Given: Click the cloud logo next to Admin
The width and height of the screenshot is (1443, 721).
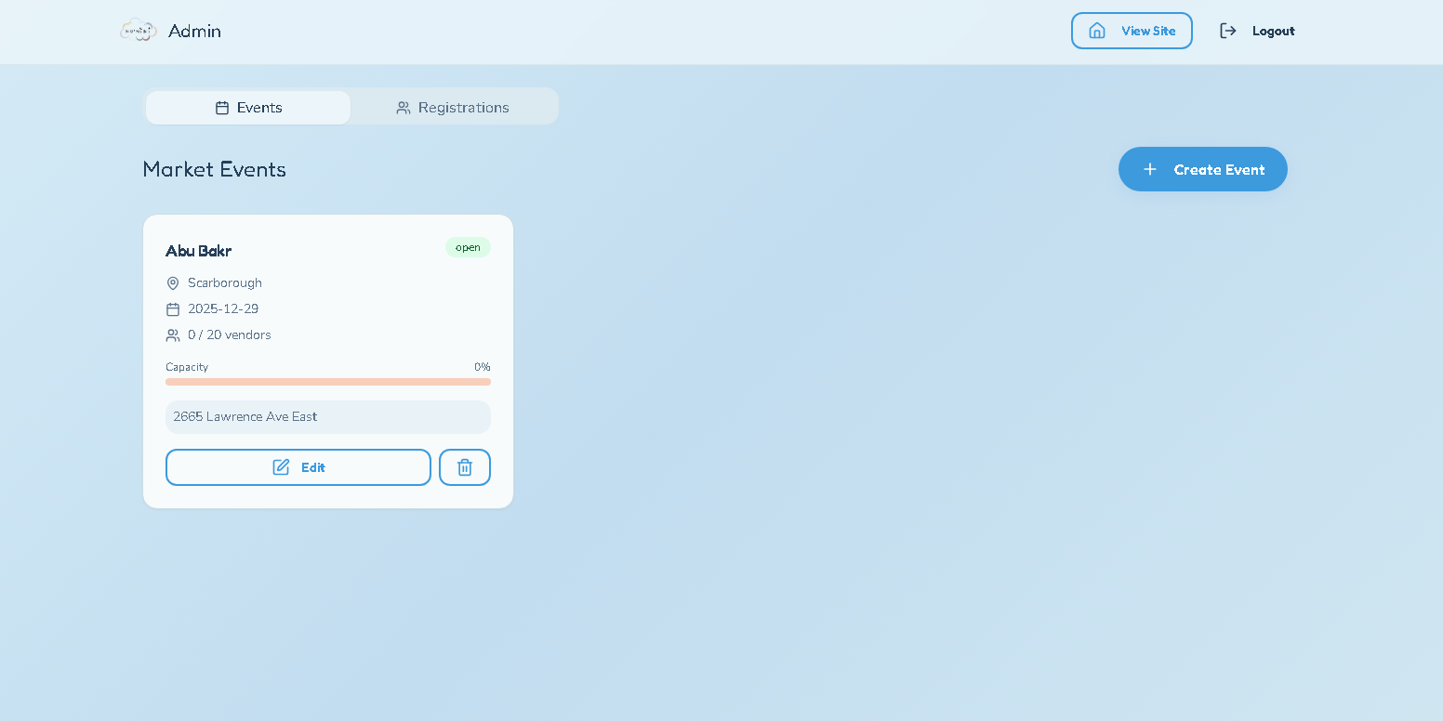Looking at the screenshot, I should pyautogui.click(x=138, y=30).
